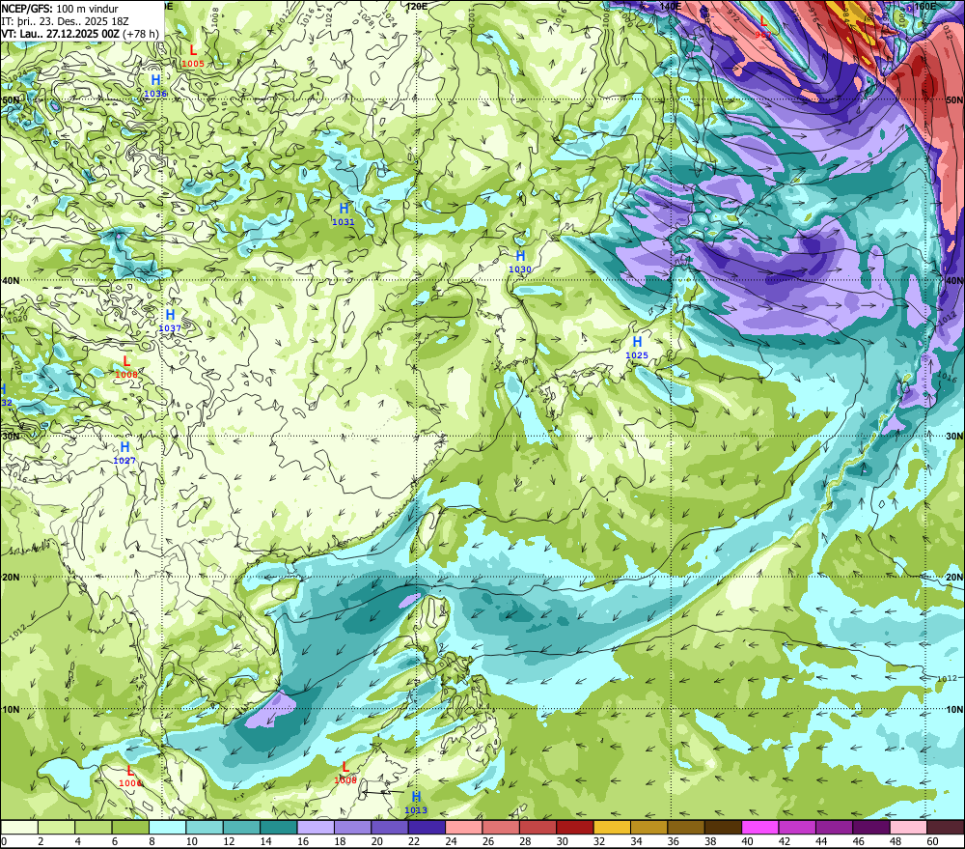Click the 40N label on the right edge
This screenshot has width=965, height=849.
[954, 280]
